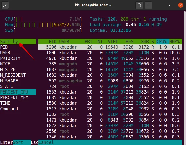Image resolution: width=186 pixels, height=145 pixels.
Task: Choose M_SHARE sort option
Action: pos(18,81)
